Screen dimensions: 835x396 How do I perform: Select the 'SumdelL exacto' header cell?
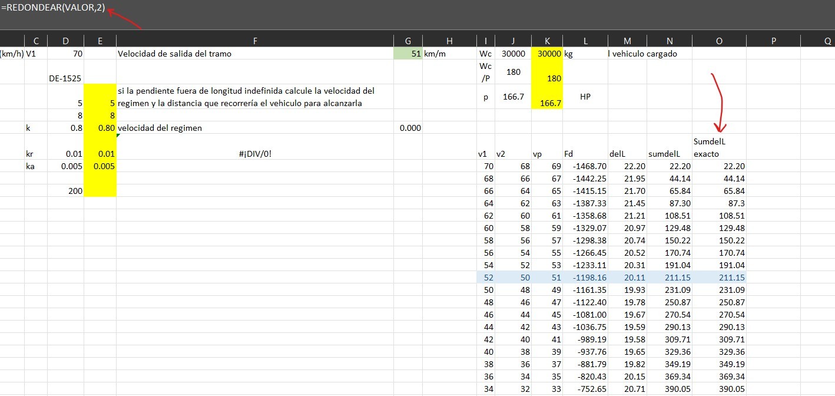click(719, 147)
